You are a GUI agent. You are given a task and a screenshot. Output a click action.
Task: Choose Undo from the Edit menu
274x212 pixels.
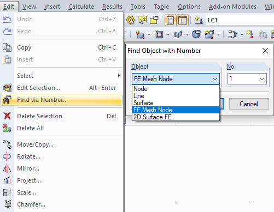pos(61,19)
